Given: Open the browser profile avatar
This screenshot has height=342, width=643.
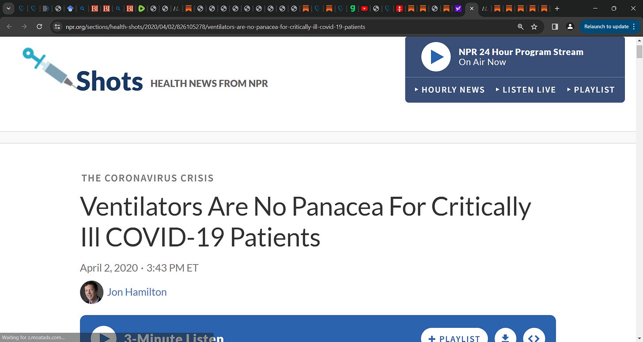Looking at the screenshot, I should pos(570,27).
